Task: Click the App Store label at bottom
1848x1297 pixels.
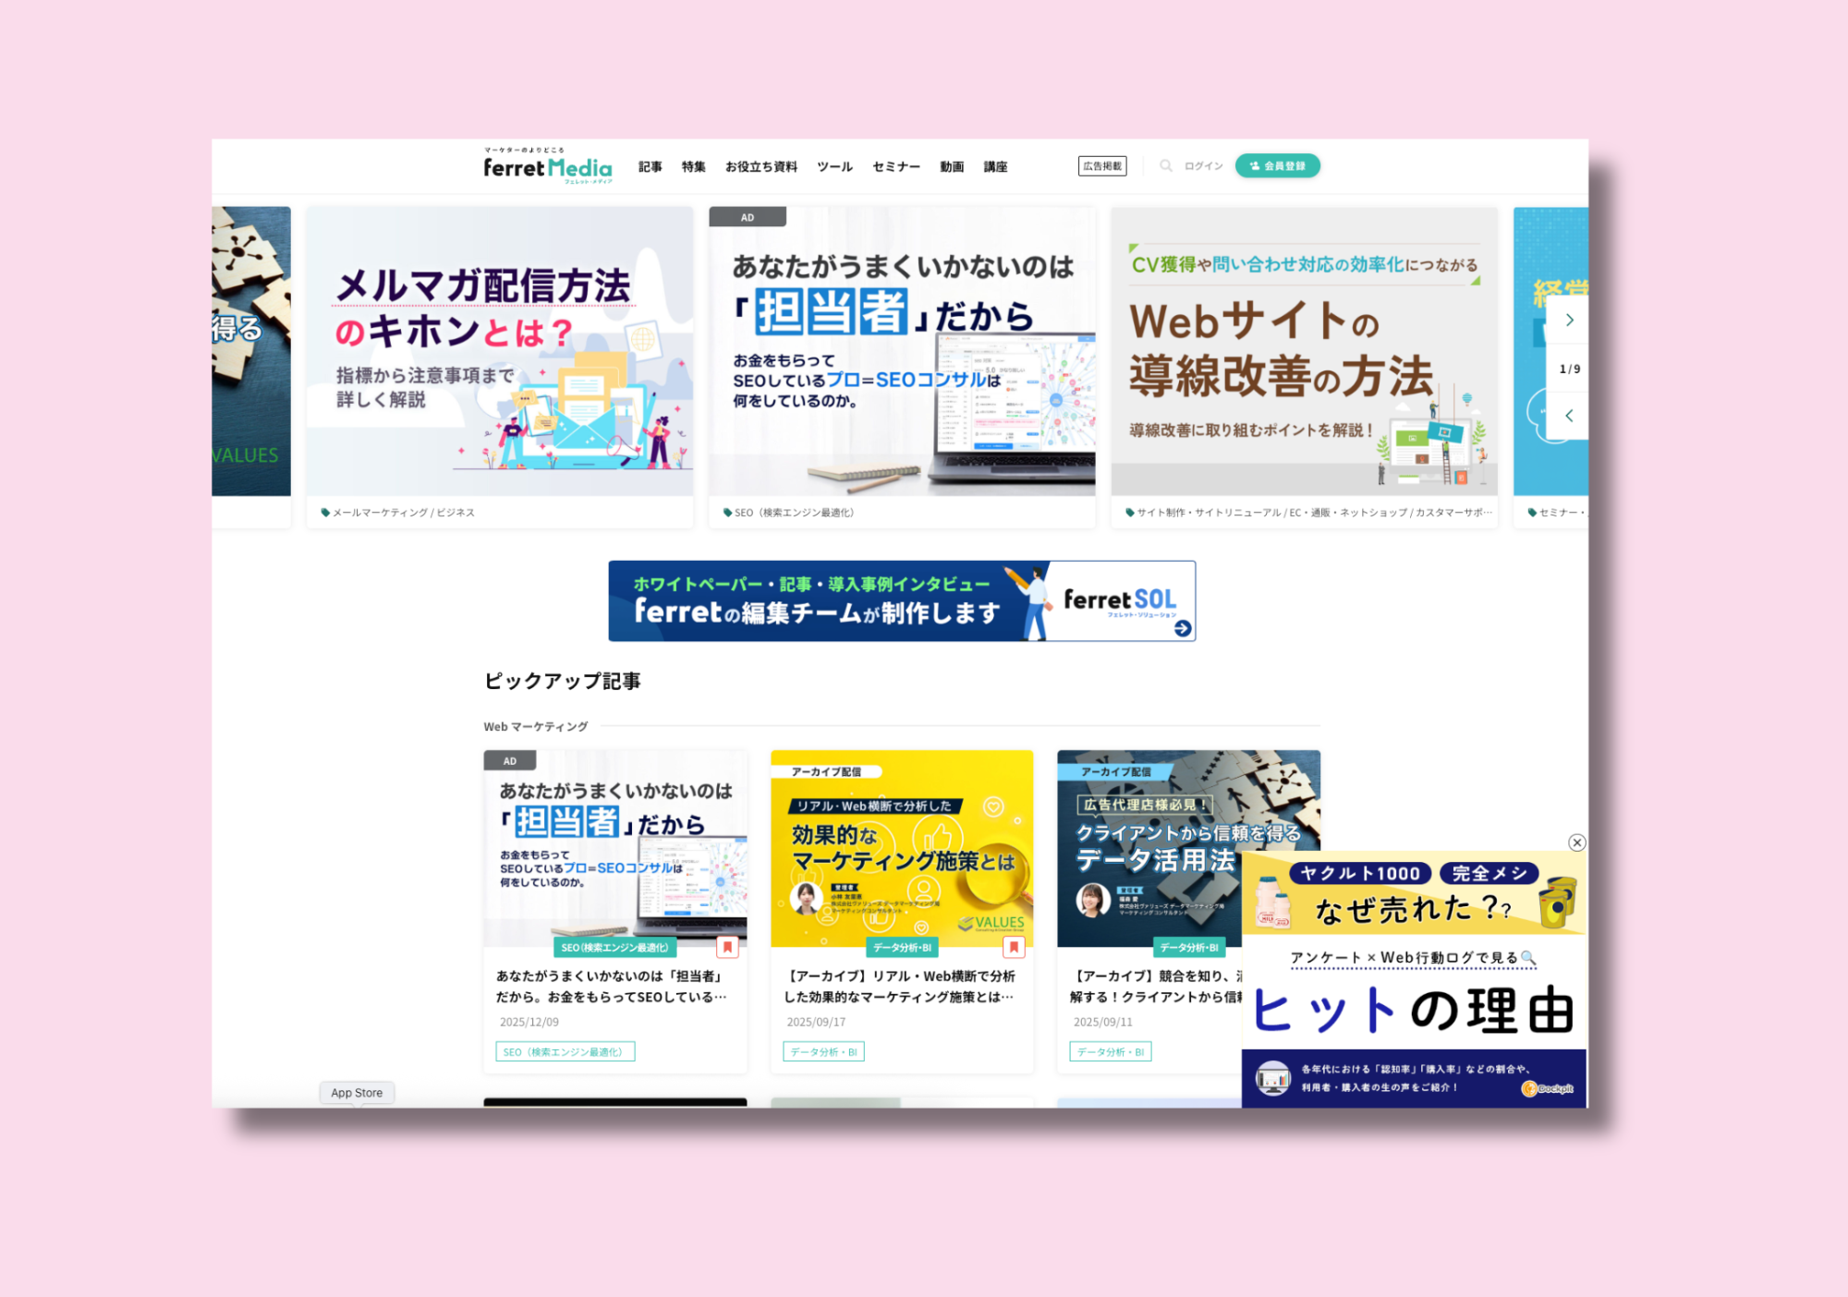Action: 357,1093
